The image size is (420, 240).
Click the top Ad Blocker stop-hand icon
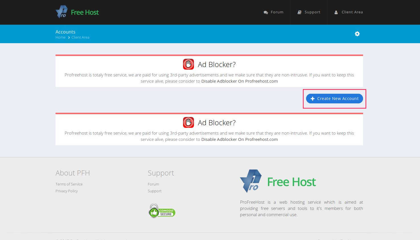pyautogui.click(x=188, y=64)
